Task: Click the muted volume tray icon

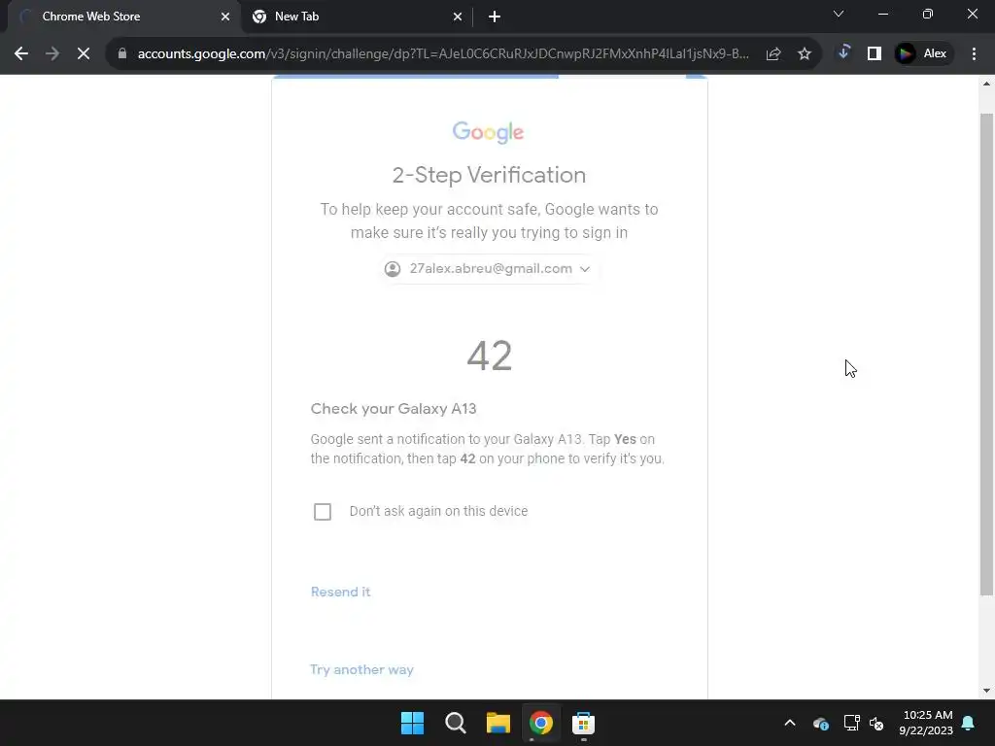Action: 876,723
